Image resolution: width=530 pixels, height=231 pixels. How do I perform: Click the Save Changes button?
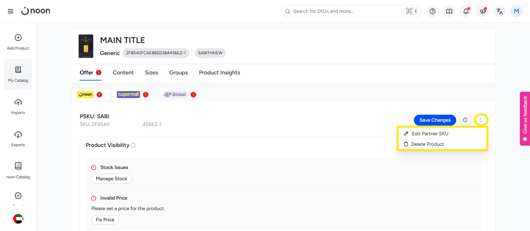[435, 120]
